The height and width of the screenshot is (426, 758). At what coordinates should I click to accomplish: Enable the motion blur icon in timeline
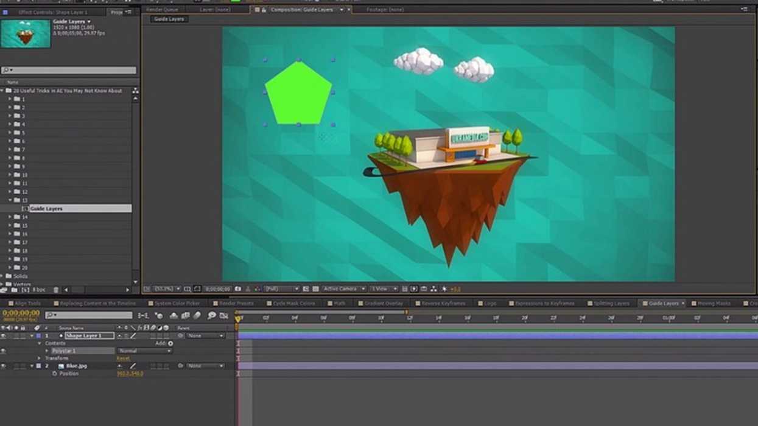point(197,315)
